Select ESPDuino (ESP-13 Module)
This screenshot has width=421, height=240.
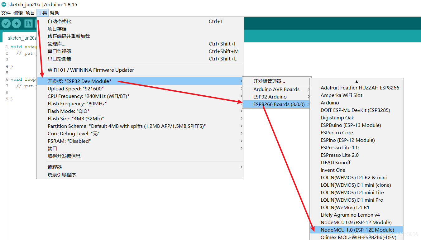(x=356, y=125)
